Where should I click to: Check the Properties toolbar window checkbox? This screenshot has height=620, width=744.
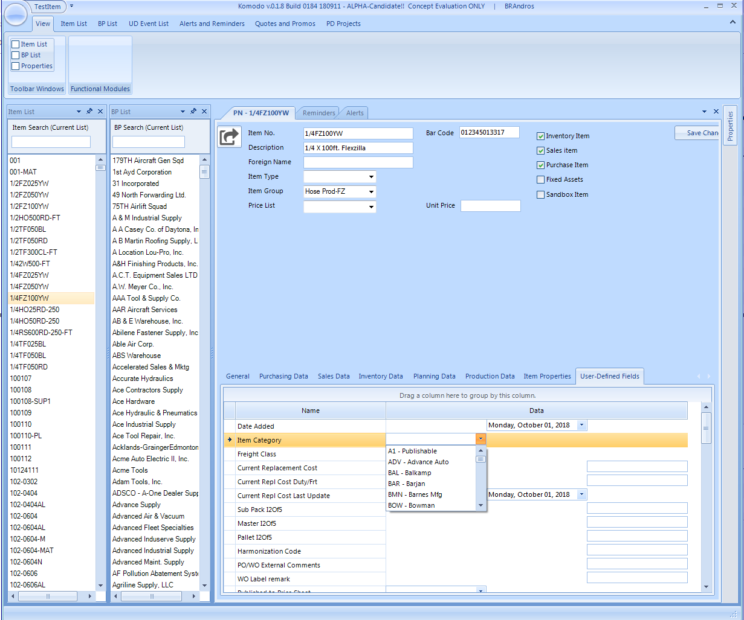16,66
